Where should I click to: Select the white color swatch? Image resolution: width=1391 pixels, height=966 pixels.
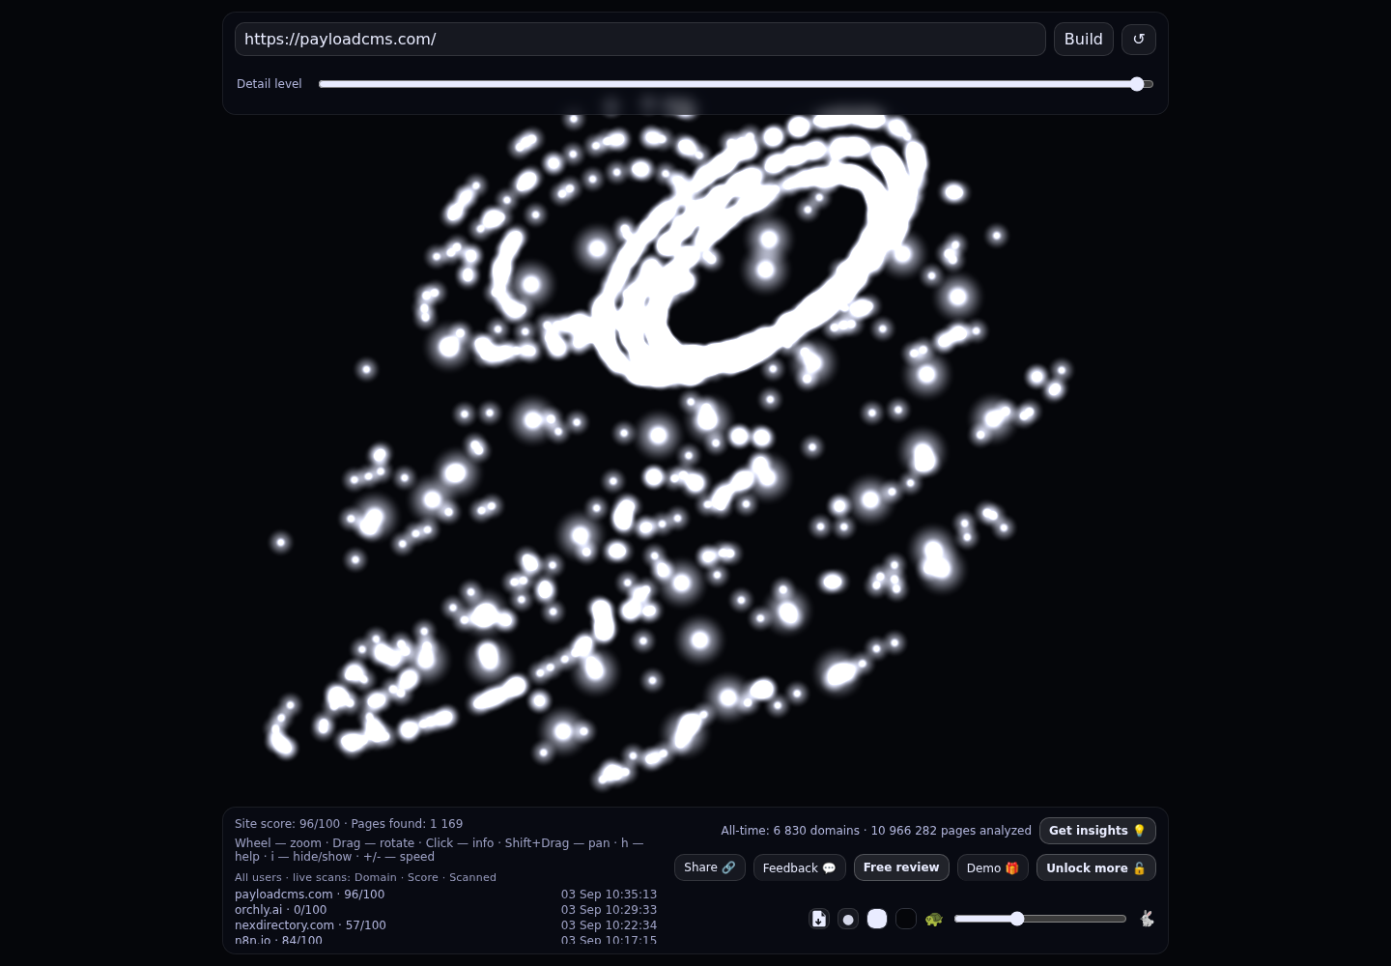(x=877, y=919)
